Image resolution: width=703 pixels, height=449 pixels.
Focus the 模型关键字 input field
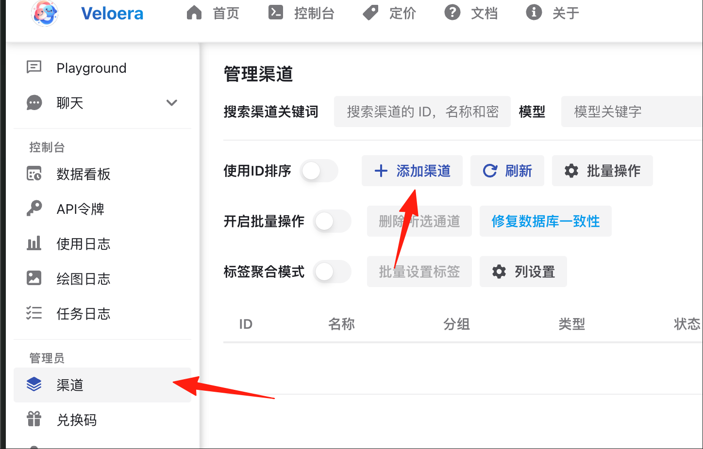coord(632,112)
